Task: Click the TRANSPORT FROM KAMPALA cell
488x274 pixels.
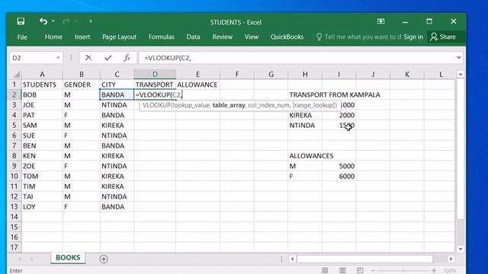Action: coord(335,94)
